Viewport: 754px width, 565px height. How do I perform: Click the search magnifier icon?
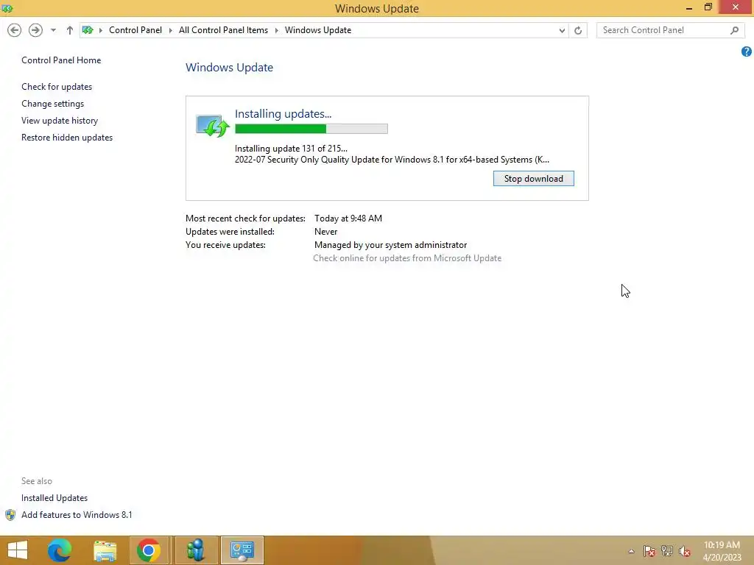tap(734, 30)
